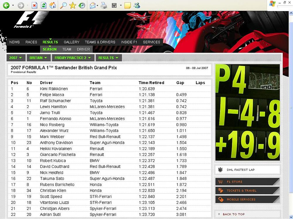Image resolution: width=293 pixels, height=219 pixels.
Task: Click the date 06 - 08 Jul 2007
Action: click(197, 68)
